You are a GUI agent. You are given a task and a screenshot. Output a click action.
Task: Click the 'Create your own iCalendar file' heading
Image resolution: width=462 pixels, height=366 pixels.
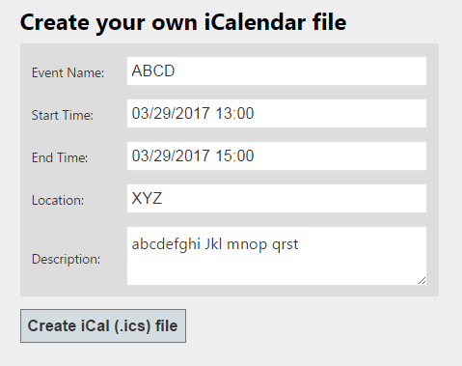183,22
